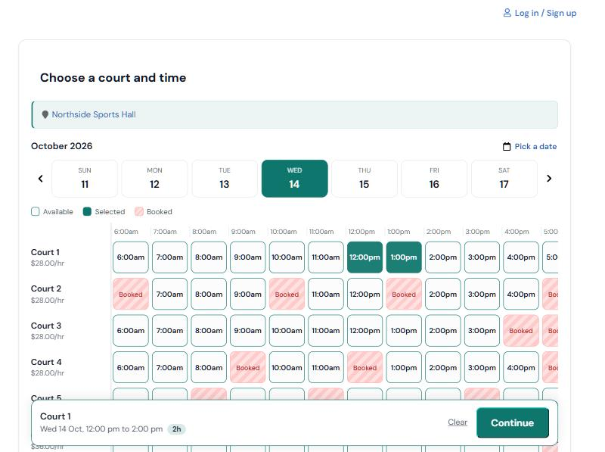Screen dimensions: 605x452
Task: Choose Court 1 7:00am slot
Action: (x=169, y=257)
